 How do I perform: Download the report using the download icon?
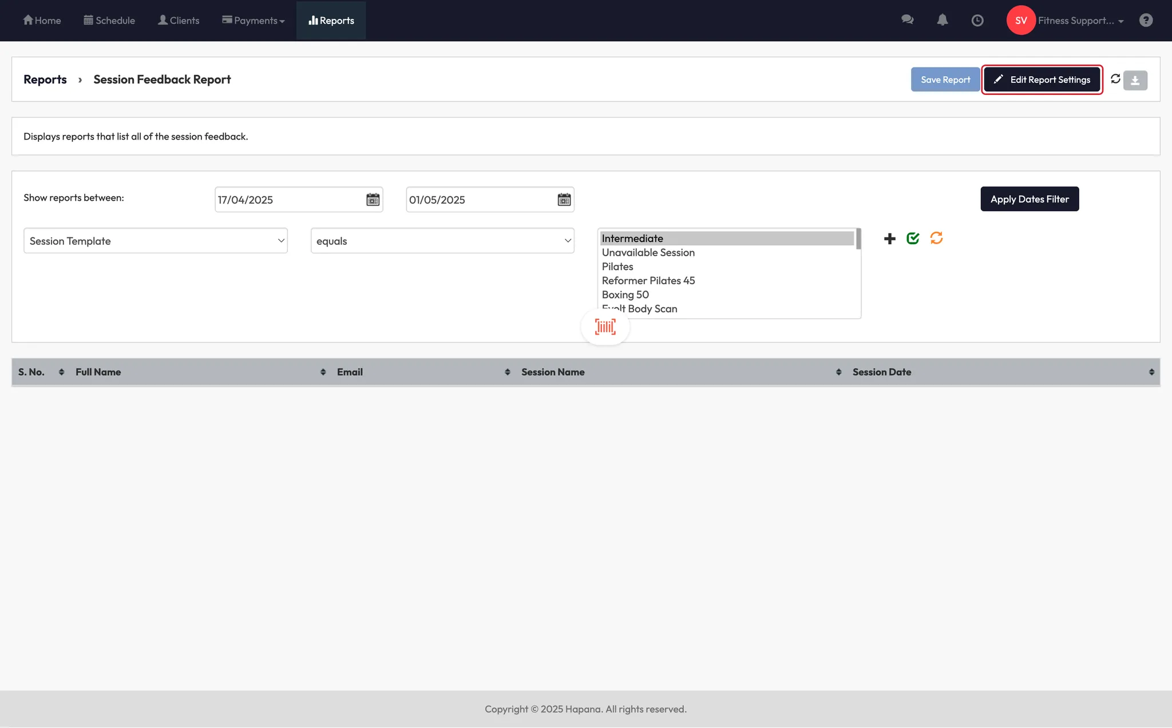1135,81
